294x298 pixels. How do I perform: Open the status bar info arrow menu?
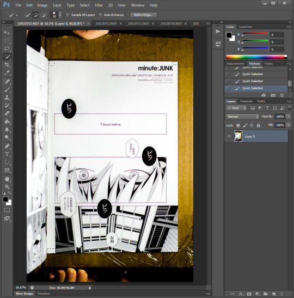point(90,288)
